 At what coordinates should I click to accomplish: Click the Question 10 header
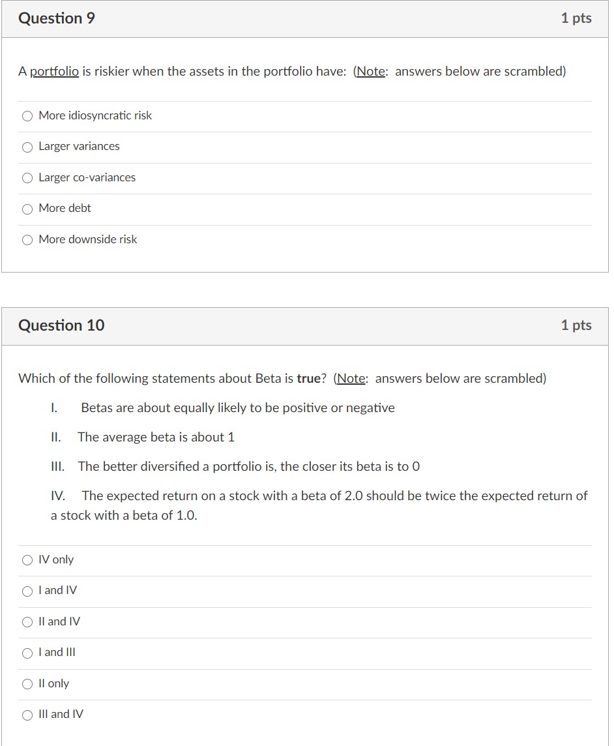click(61, 325)
